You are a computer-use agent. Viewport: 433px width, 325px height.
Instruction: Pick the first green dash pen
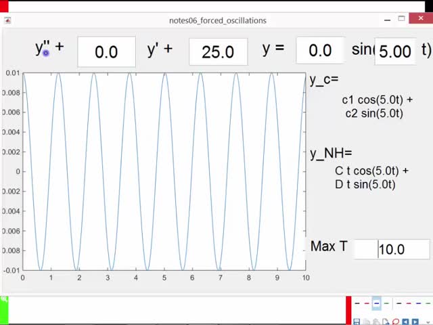click(x=386, y=303)
